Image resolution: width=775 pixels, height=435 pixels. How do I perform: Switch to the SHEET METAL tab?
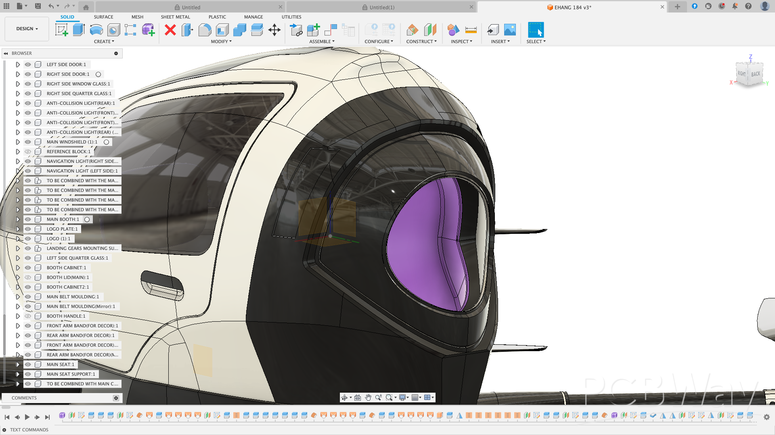pos(175,17)
